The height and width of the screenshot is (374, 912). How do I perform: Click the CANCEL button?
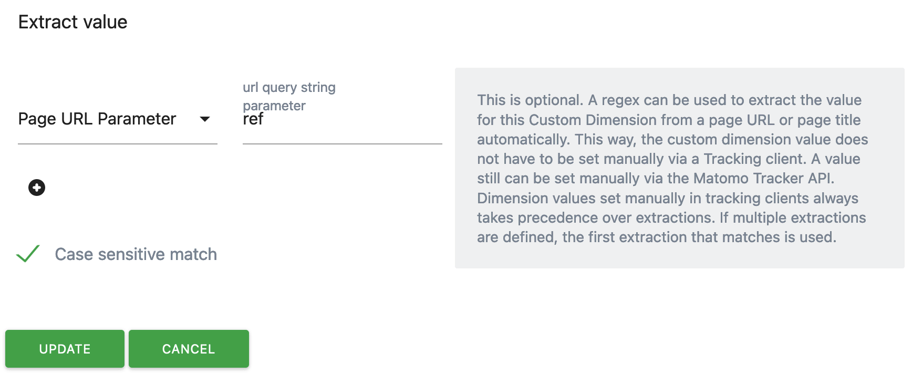click(189, 349)
